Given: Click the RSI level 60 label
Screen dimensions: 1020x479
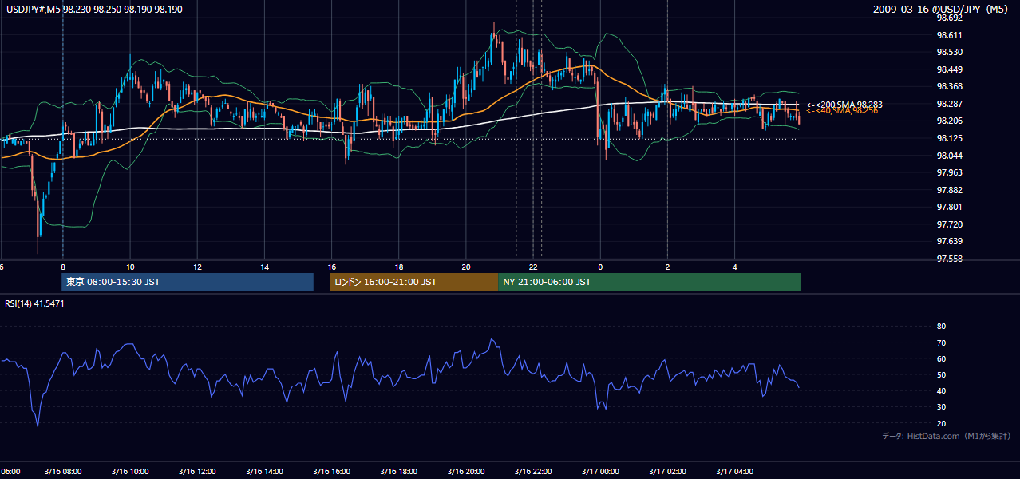Looking at the screenshot, I should pos(941,358).
